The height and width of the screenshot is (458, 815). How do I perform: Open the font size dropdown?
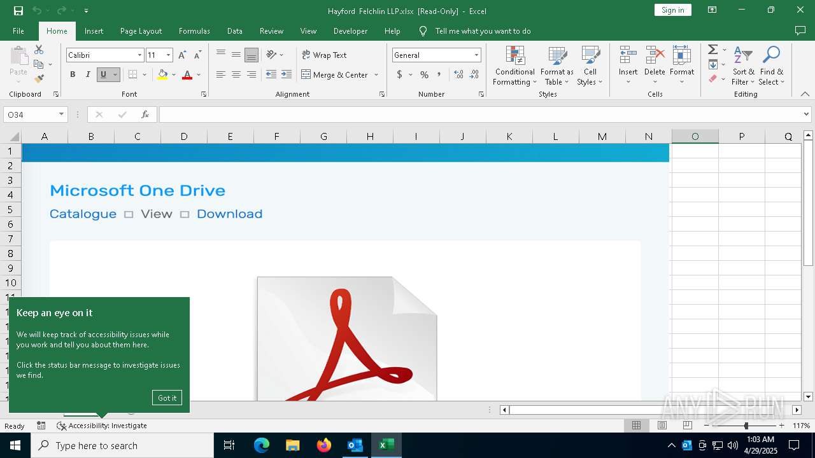tap(168, 55)
